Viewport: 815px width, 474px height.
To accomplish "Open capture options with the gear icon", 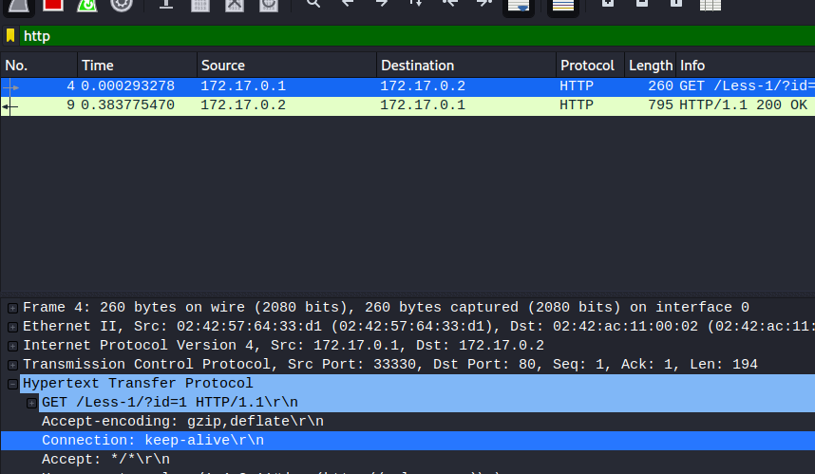I will click(121, 5).
